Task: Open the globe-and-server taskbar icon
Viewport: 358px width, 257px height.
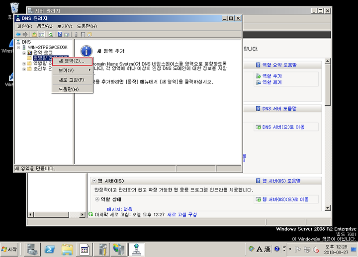Action: [119, 249]
